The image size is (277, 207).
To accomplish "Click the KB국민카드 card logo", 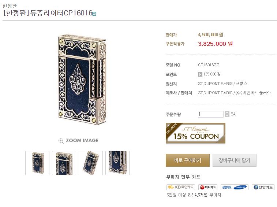I will [x=181, y=187].
